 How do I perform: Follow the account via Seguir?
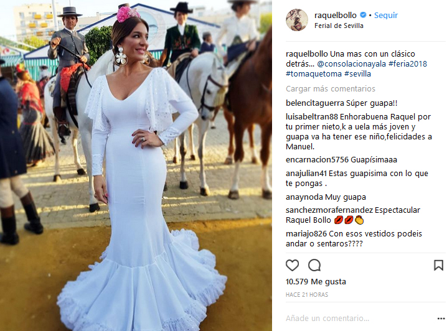click(386, 16)
